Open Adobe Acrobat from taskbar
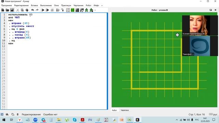The height and width of the screenshot is (123, 219). (x=82, y=120)
